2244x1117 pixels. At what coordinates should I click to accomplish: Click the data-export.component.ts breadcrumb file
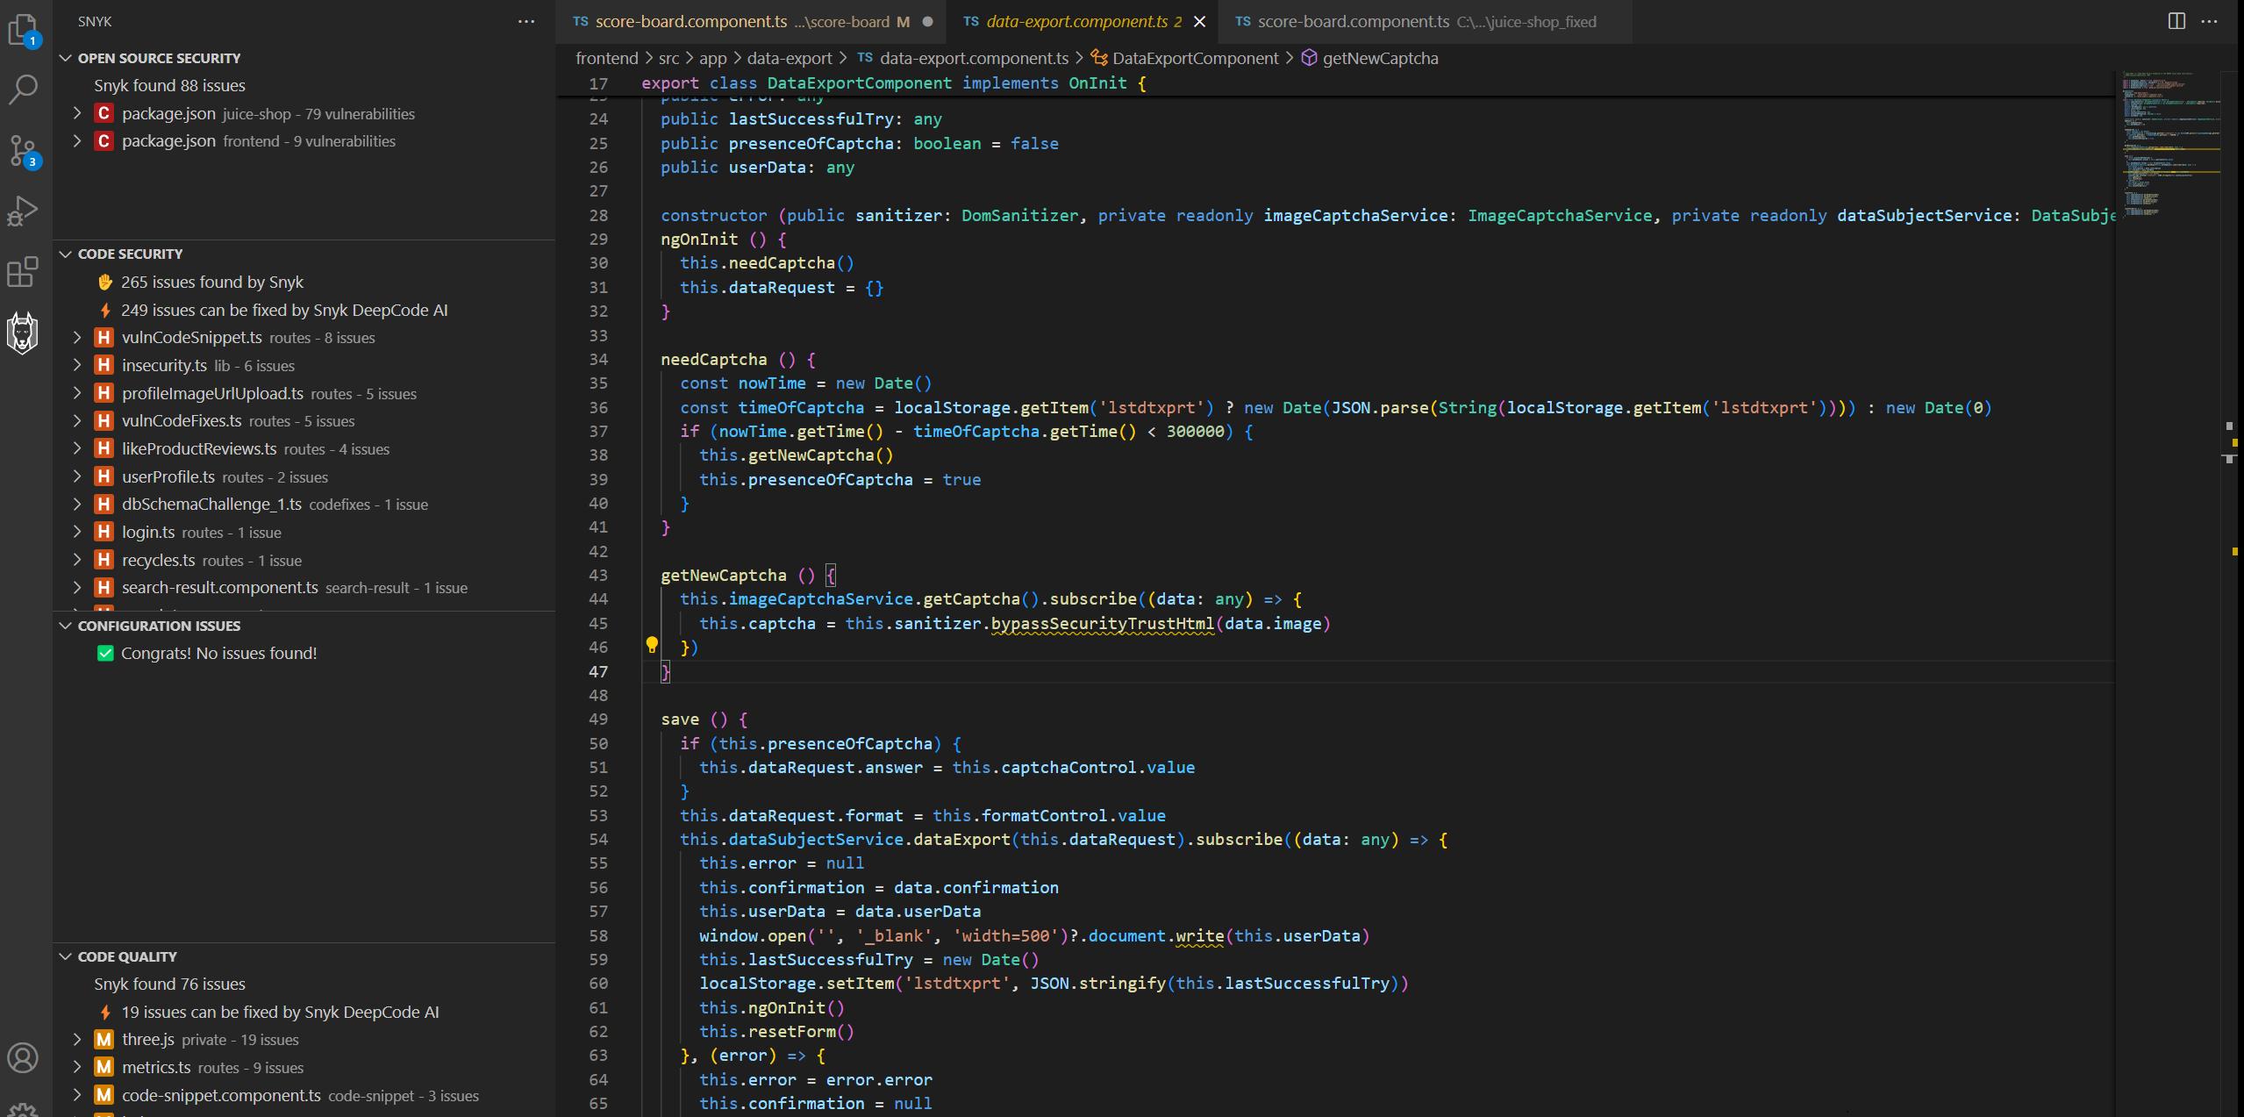[x=974, y=58]
